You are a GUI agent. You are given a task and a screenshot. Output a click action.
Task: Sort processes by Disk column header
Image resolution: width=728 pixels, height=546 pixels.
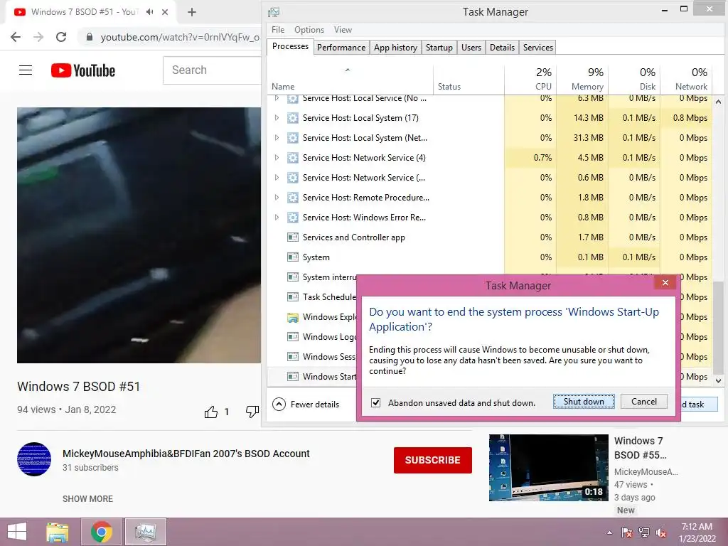(635, 80)
